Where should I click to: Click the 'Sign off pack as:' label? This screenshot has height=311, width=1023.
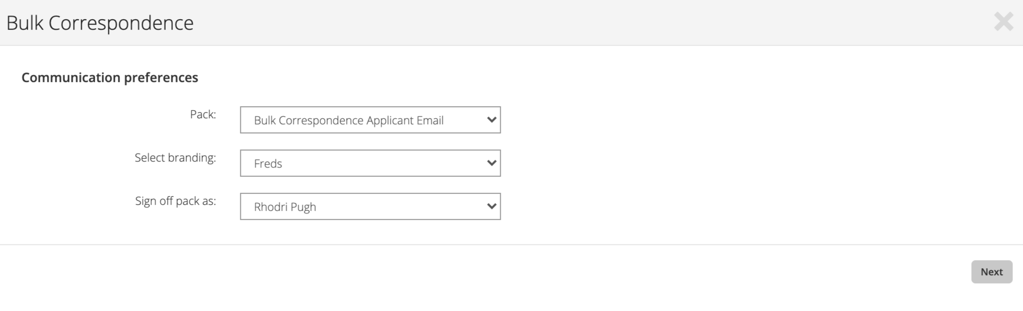175,201
